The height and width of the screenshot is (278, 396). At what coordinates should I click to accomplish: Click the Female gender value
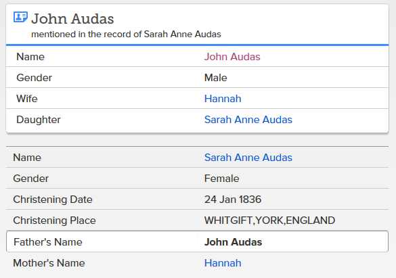pyautogui.click(x=221, y=179)
